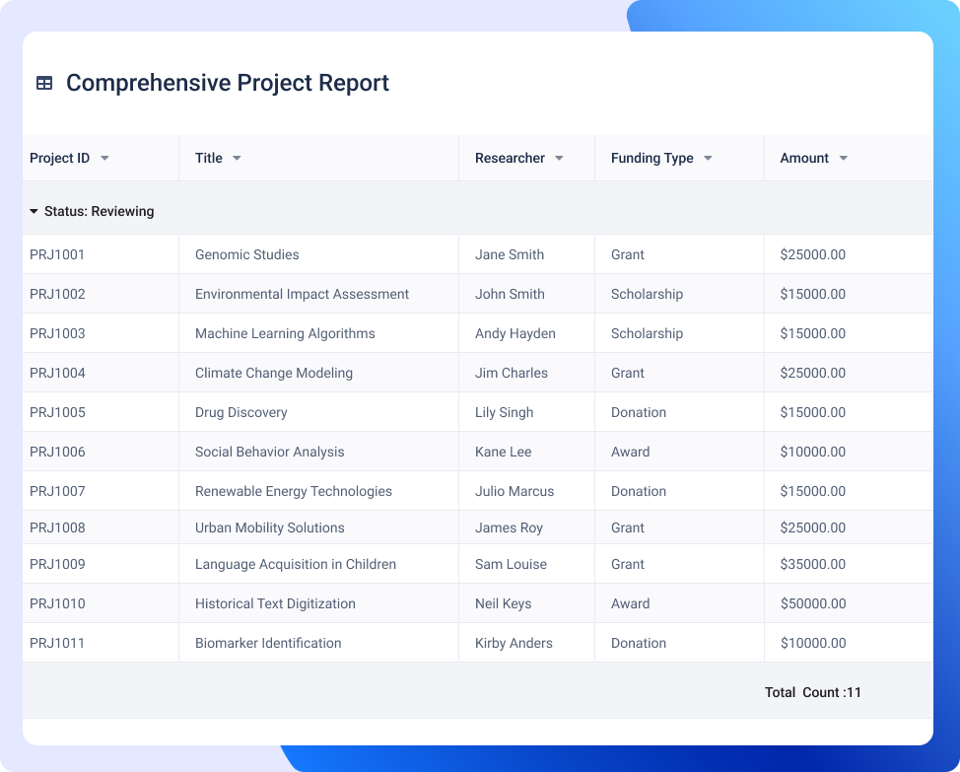Select researcher Neil Keys

[x=504, y=603]
